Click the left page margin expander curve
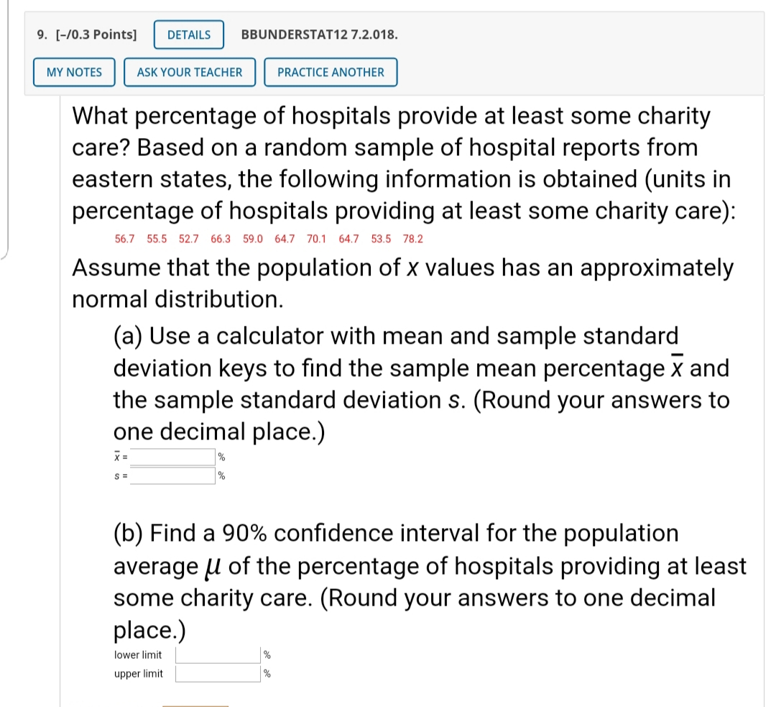 pos(6,255)
